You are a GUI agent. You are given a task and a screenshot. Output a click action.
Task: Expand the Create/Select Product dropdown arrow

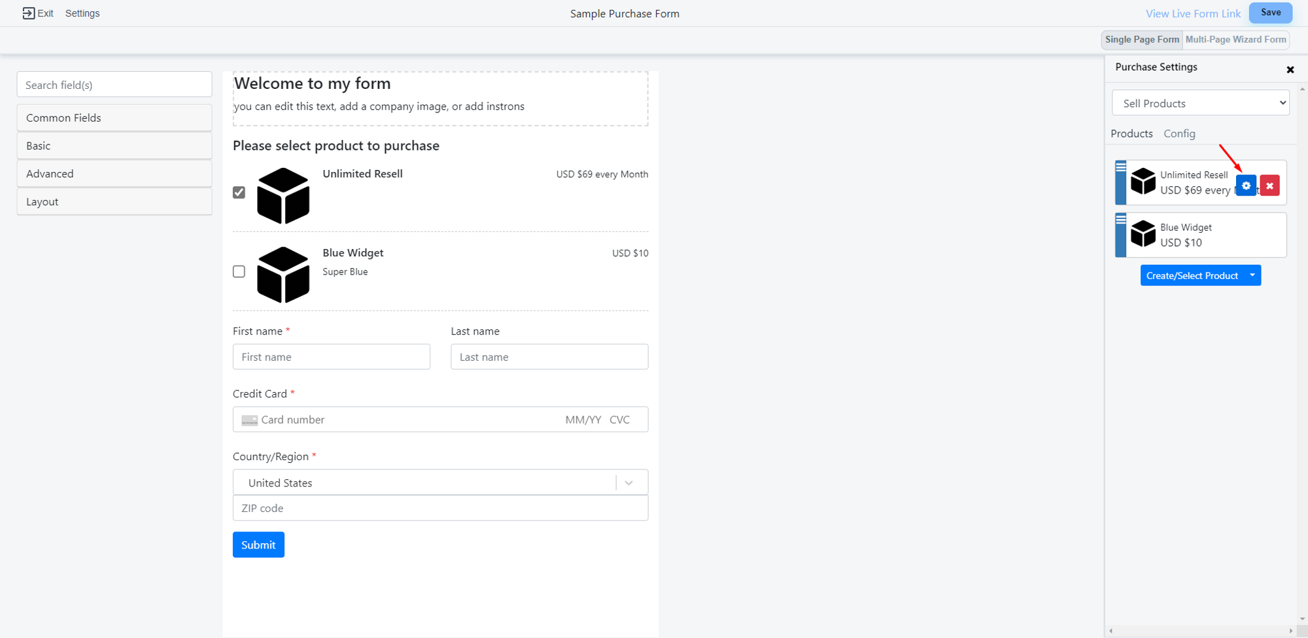point(1252,275)
